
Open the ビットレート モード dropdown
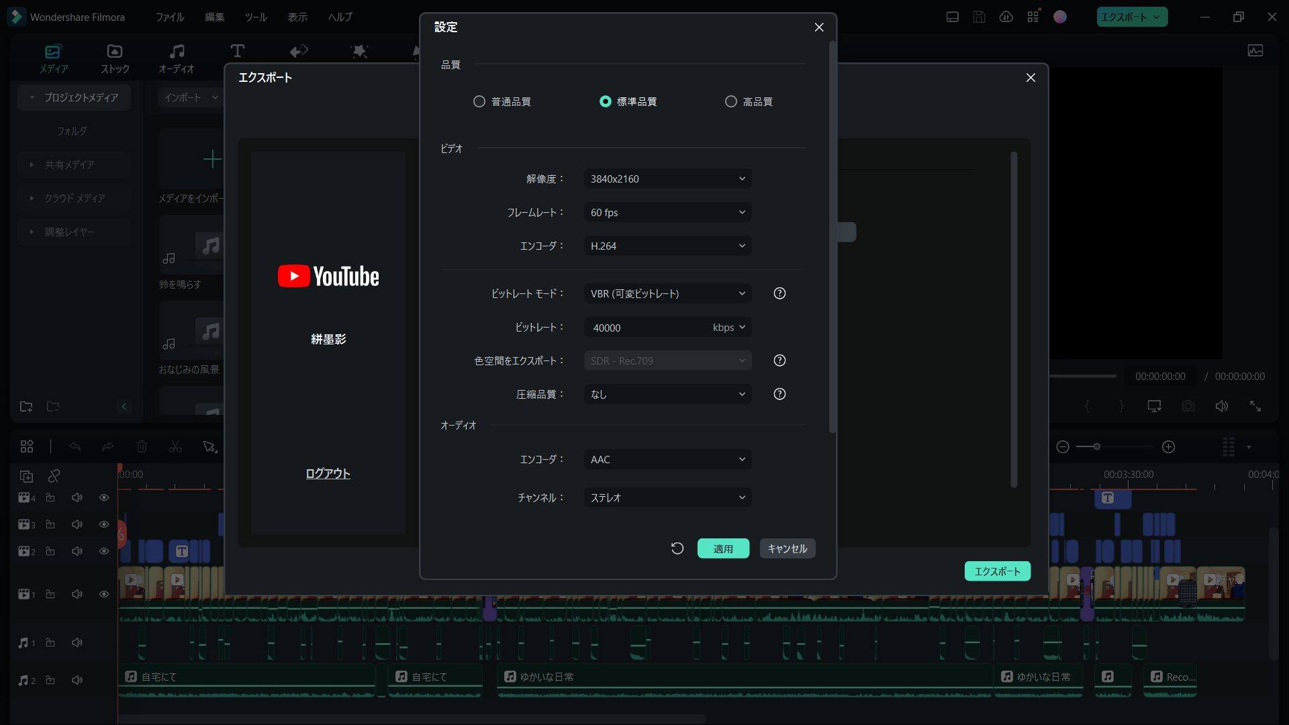pos(667,293)
